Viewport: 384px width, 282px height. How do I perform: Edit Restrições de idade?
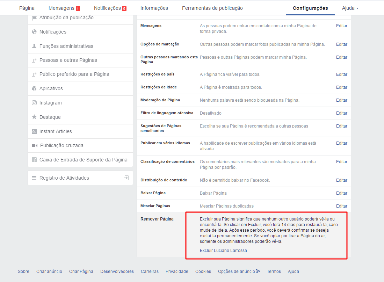[x=342, y=87]
